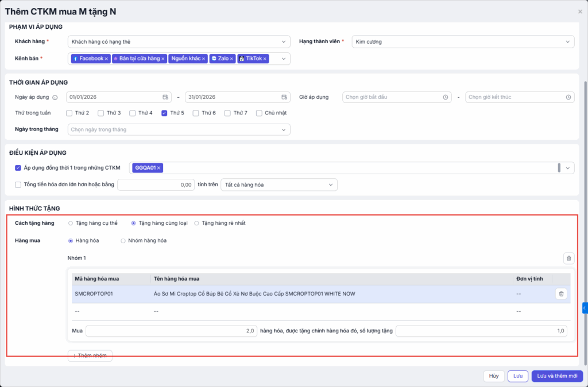Image resolution: width=588 pixels, height=387 pixels.
Task: Remove the Zalo channel tag
Action: click(x=231, y=59)
